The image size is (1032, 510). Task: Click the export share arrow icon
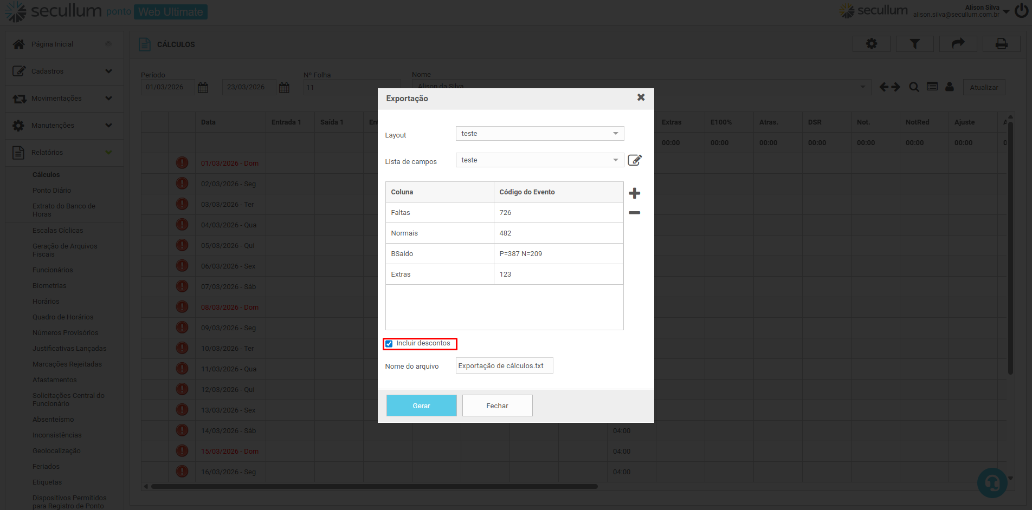(x=958, y=44)
